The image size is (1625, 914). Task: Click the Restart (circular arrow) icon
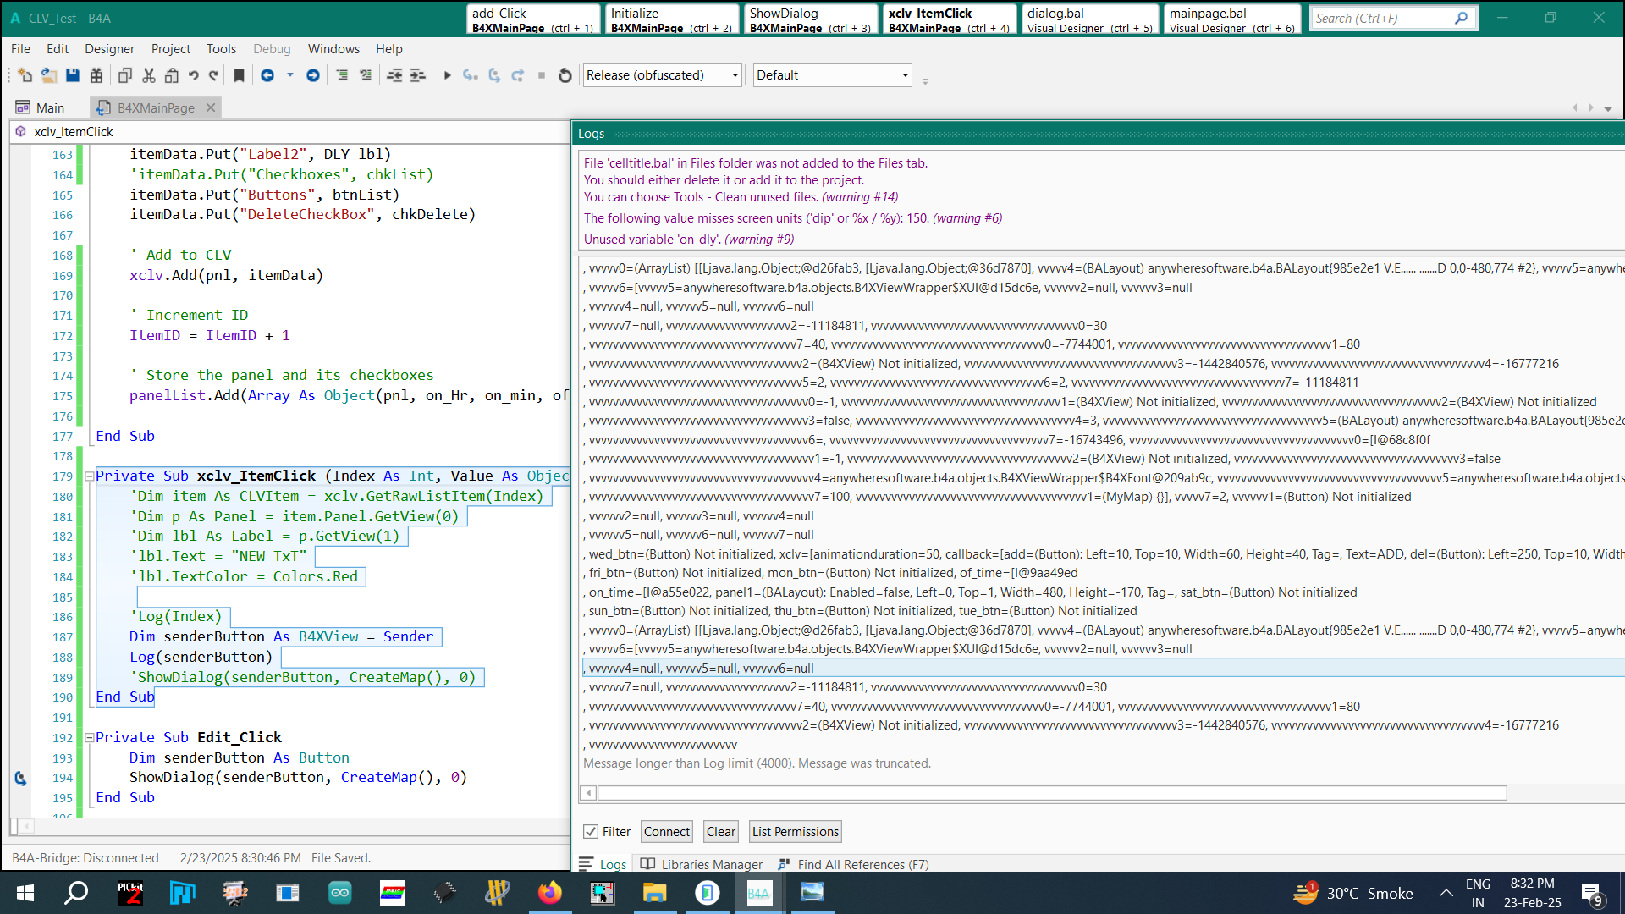(565, 75)
